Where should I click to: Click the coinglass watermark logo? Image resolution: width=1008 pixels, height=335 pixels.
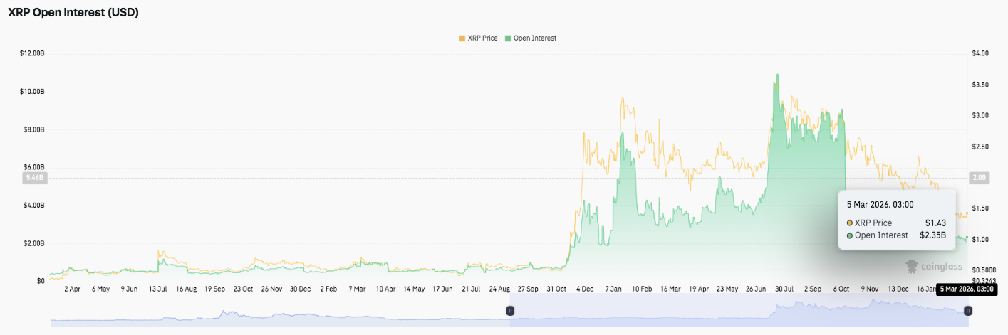point(933,267)
